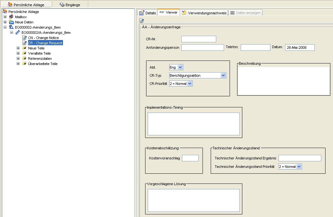This screenshot has height=217, width=333.
Task: Click the Referenzdaten folder icon
Action: (x=24, y=58)
